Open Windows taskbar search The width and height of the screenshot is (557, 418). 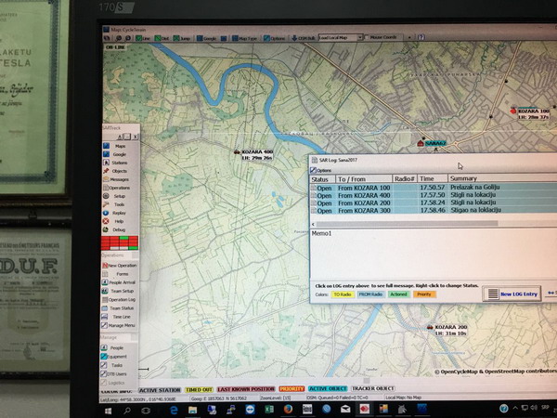[x=127, y=411]
